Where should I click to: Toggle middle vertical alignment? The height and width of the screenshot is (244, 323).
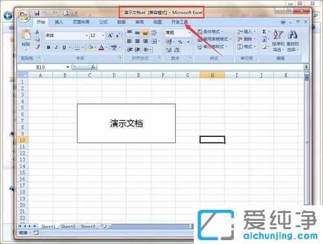point(138,33)
